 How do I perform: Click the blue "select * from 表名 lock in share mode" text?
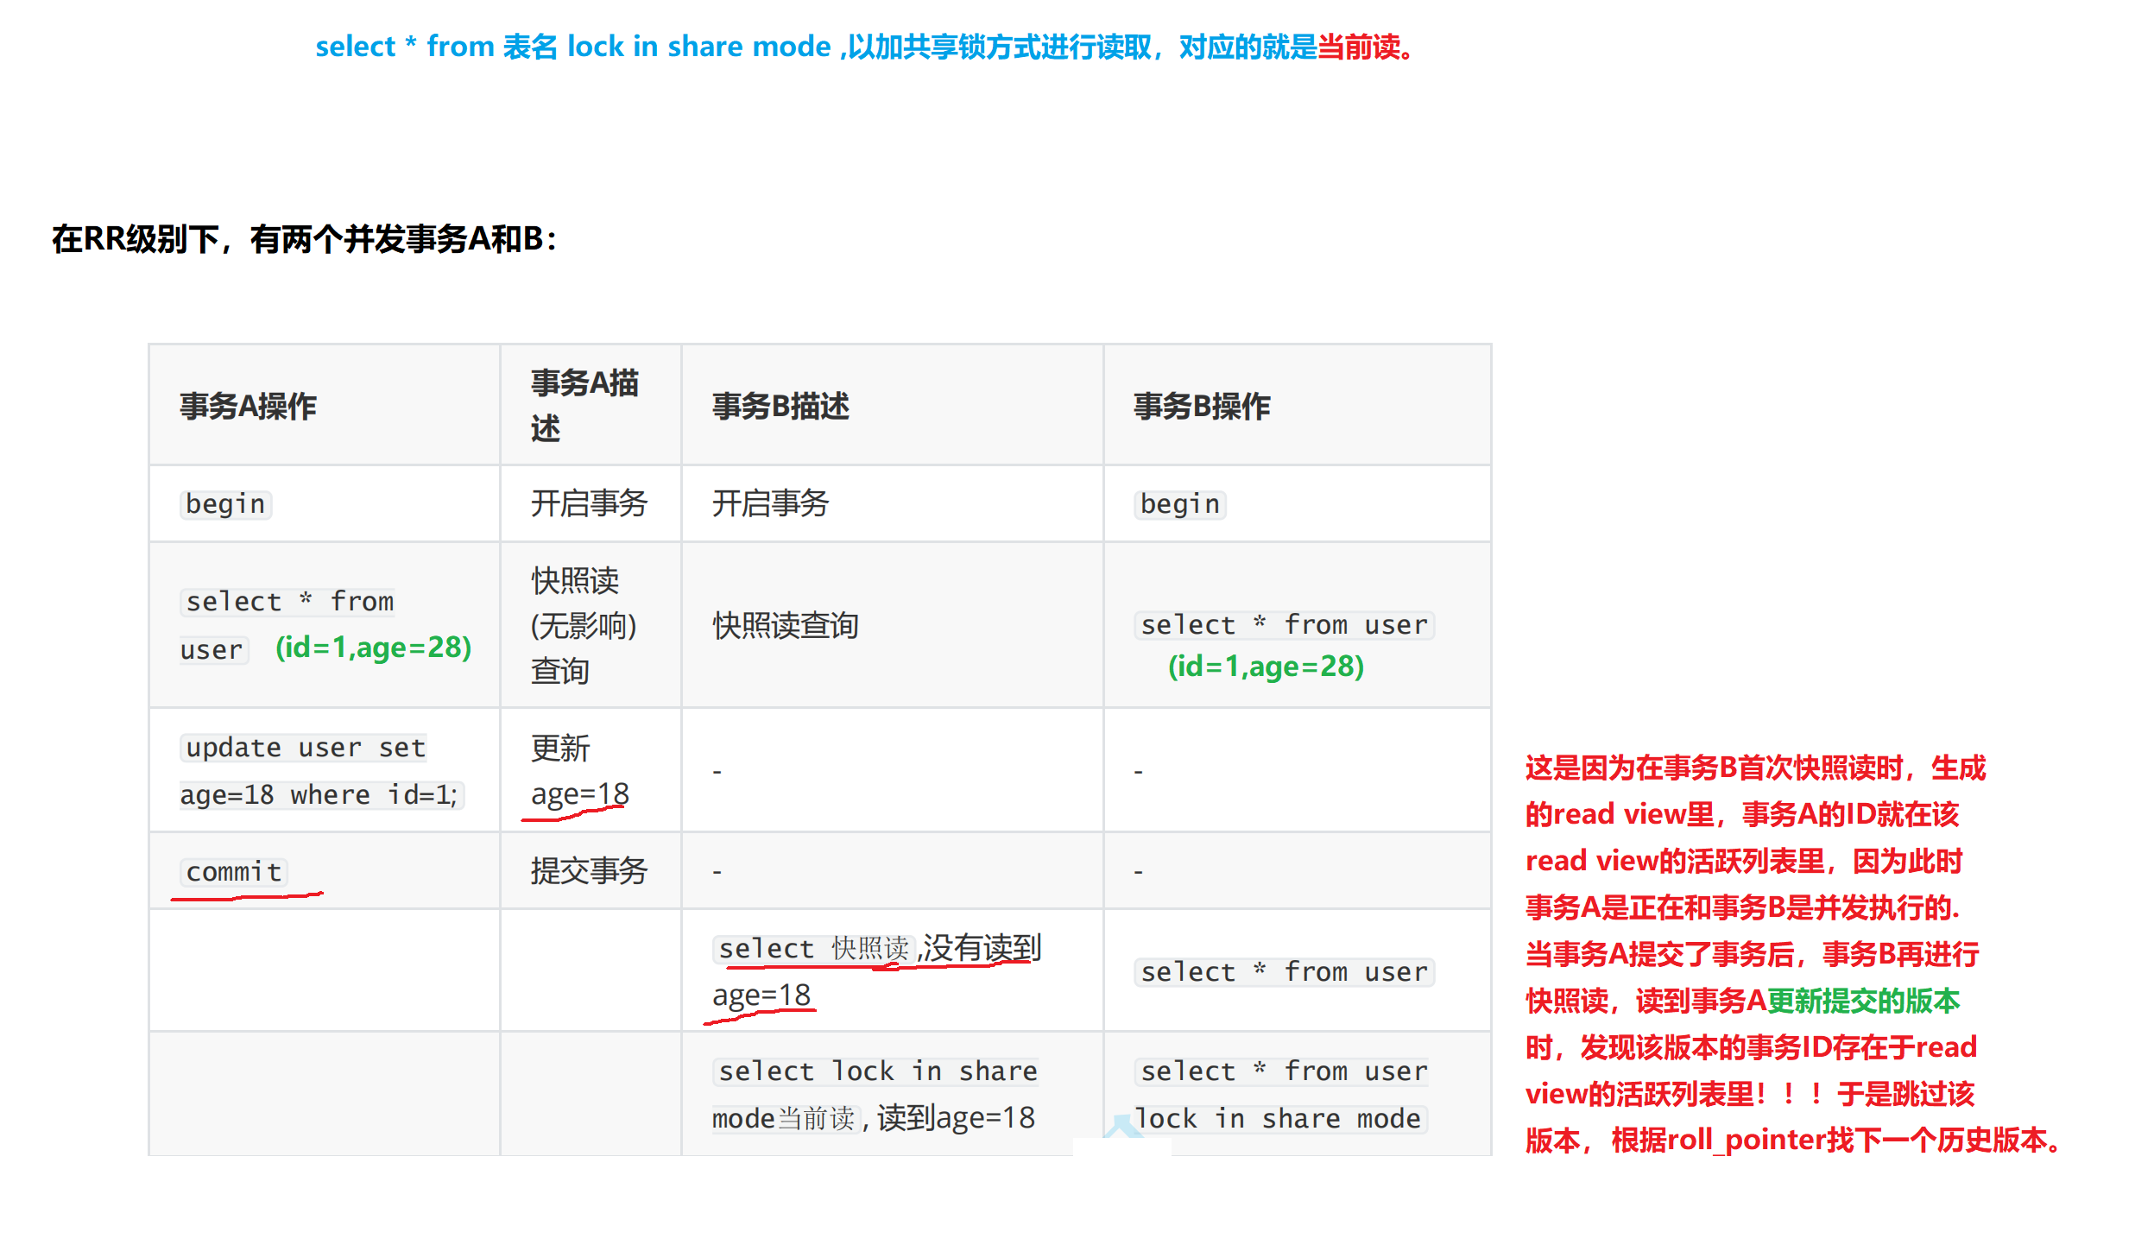572,47
